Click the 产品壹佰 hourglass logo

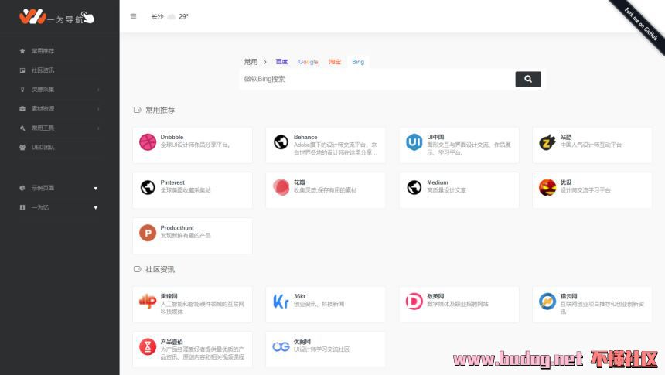pyautogui.click(x=148, y=346)
